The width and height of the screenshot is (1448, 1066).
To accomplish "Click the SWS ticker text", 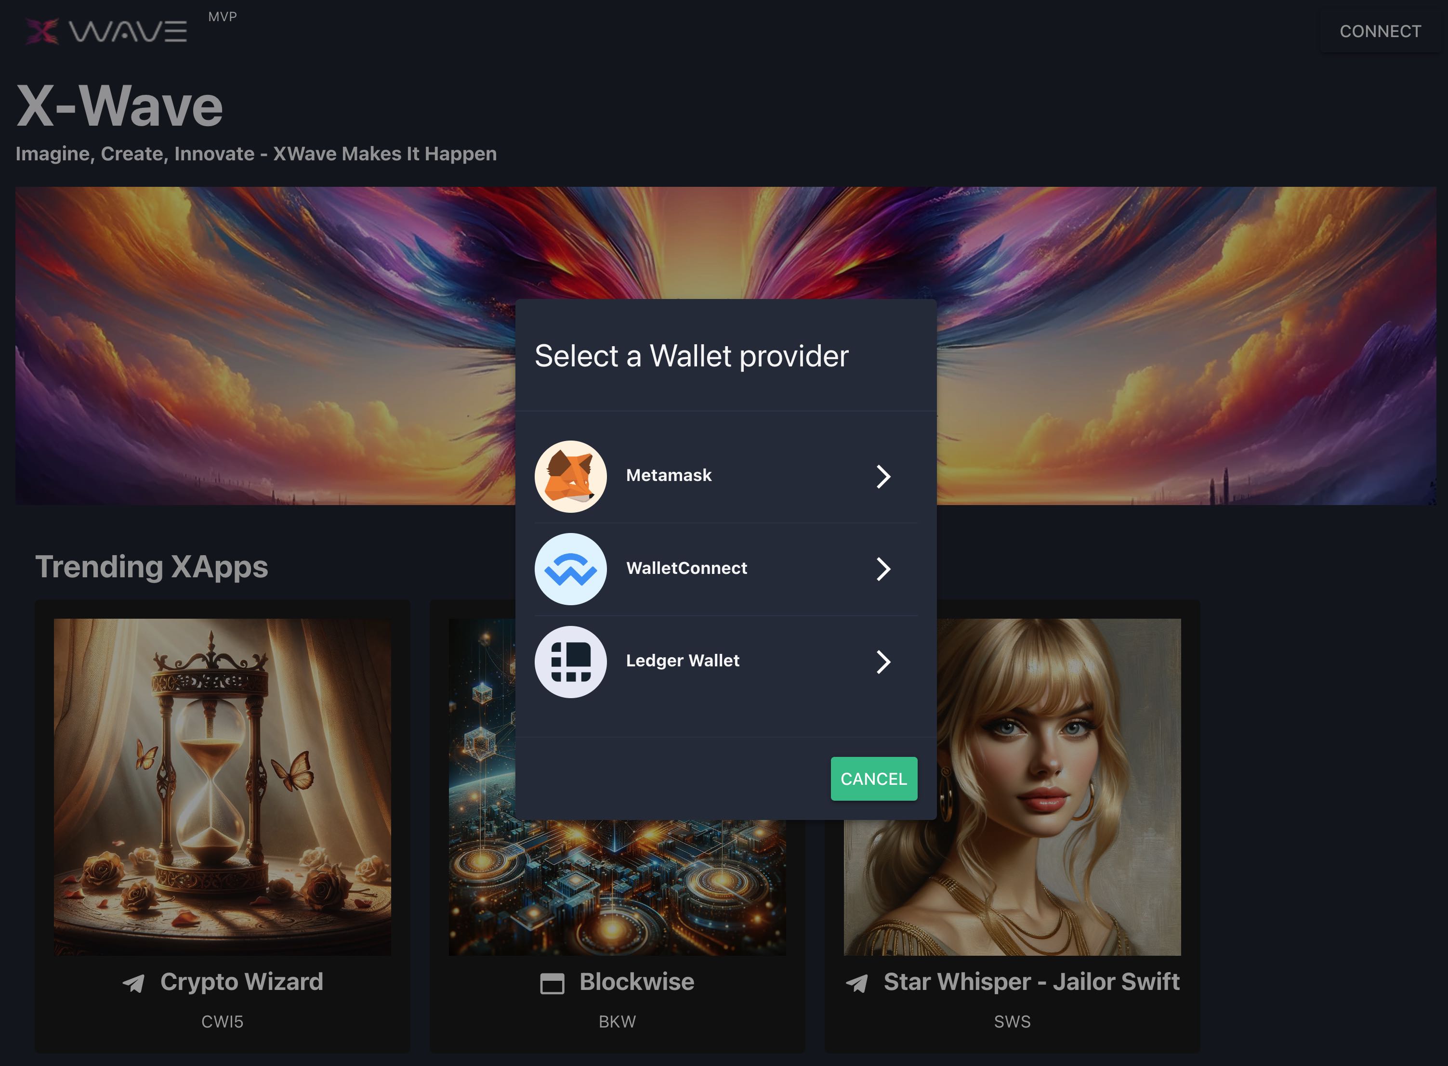I will pyautogui.click(x=1012, y=1022).
